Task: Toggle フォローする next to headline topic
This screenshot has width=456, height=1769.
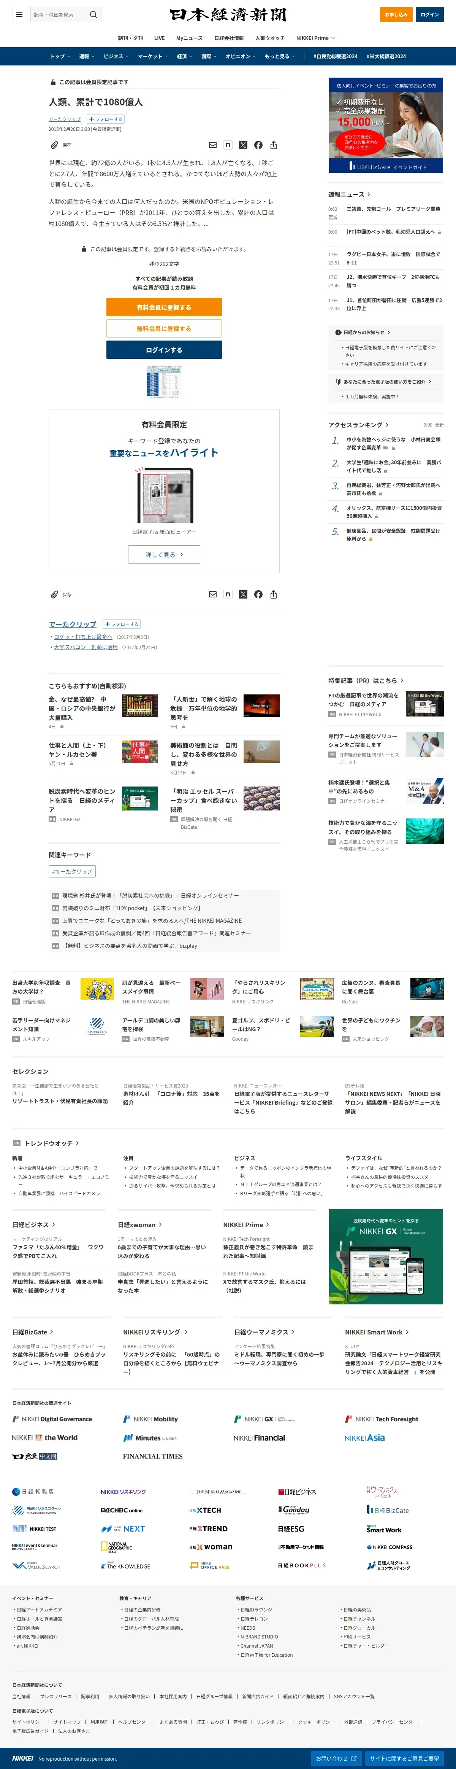Action: (x=106, y=119)
